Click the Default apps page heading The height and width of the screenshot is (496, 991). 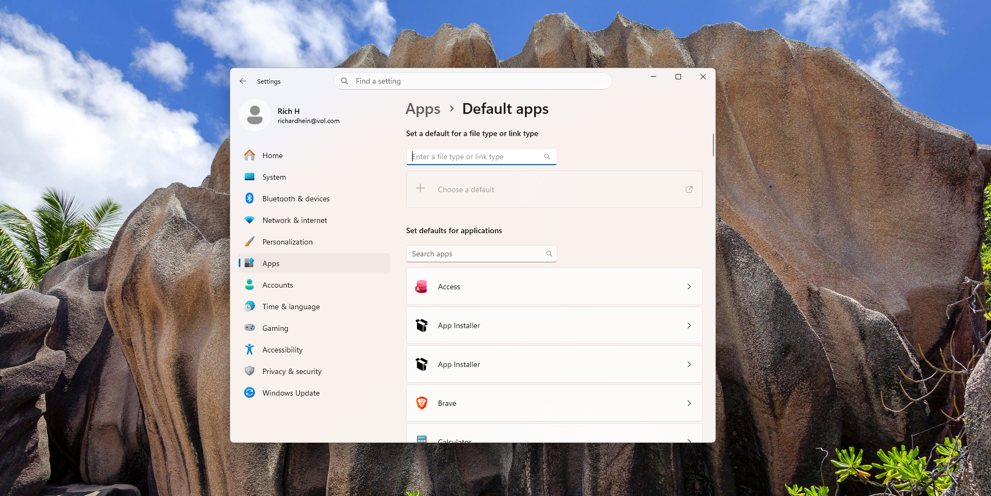point(505,109)
